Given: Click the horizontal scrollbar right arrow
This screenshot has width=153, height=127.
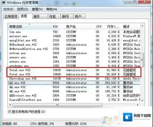Looking at the screenshot, I should click(138, 105).
